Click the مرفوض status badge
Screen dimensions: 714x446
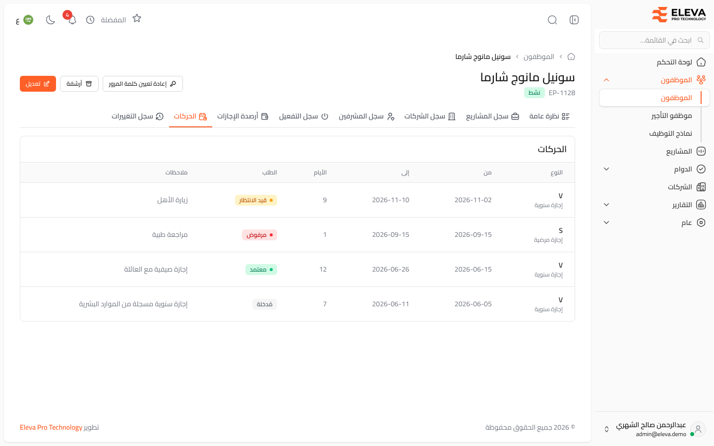(x=260, y=235)
